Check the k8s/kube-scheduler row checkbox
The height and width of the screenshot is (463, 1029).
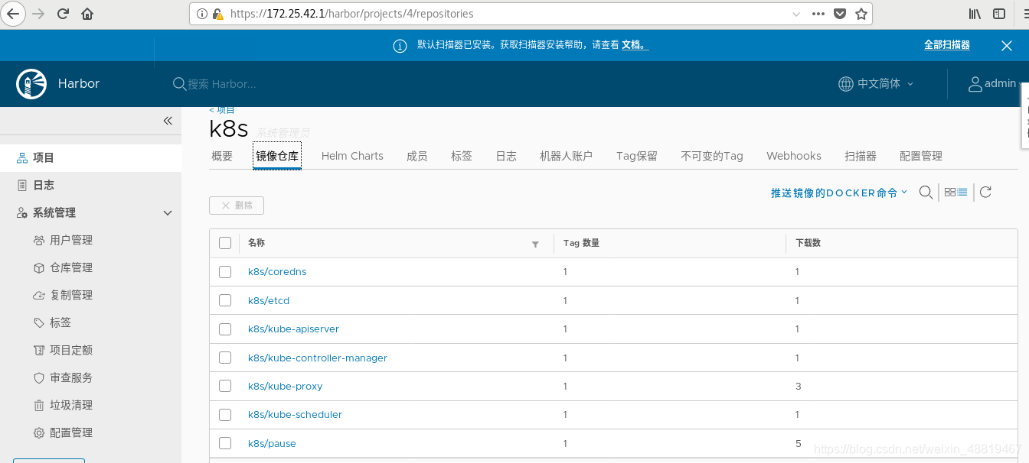(225, 415)
